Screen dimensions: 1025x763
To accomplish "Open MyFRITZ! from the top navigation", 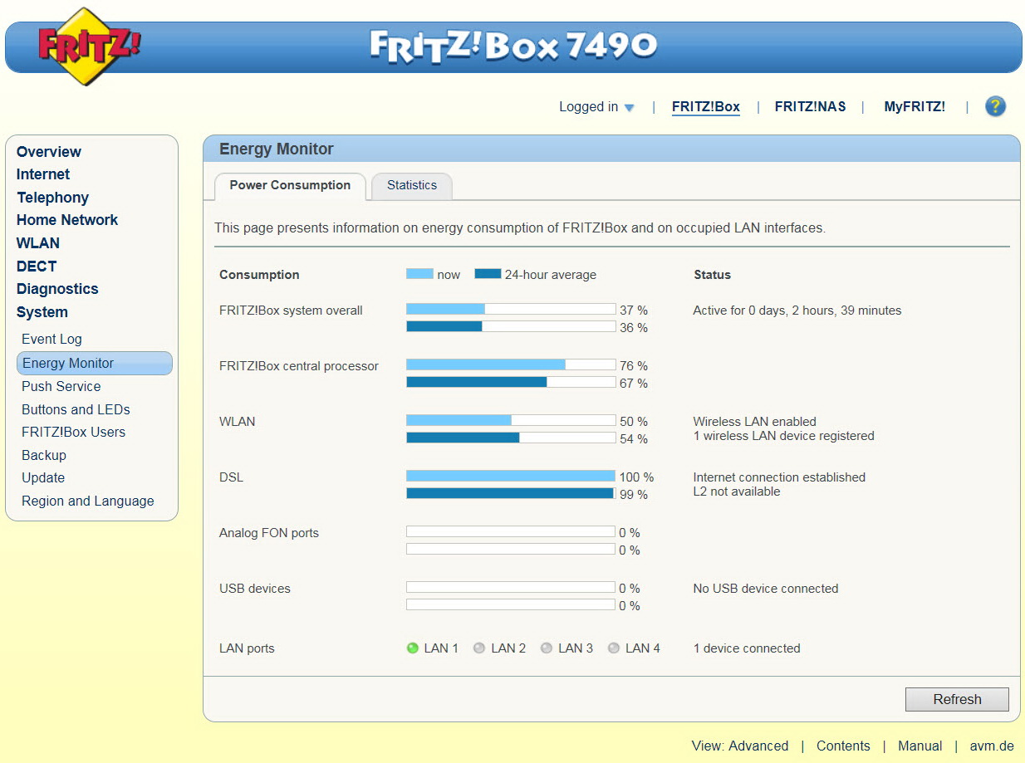I will pos(915,107).
